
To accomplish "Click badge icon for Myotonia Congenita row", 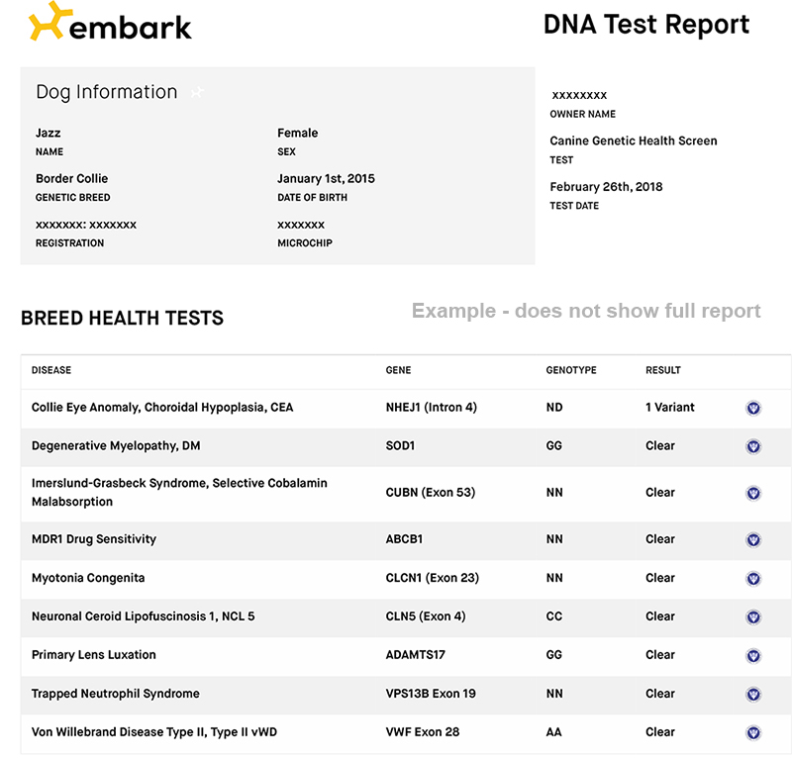I will click(x=753, y=579).
